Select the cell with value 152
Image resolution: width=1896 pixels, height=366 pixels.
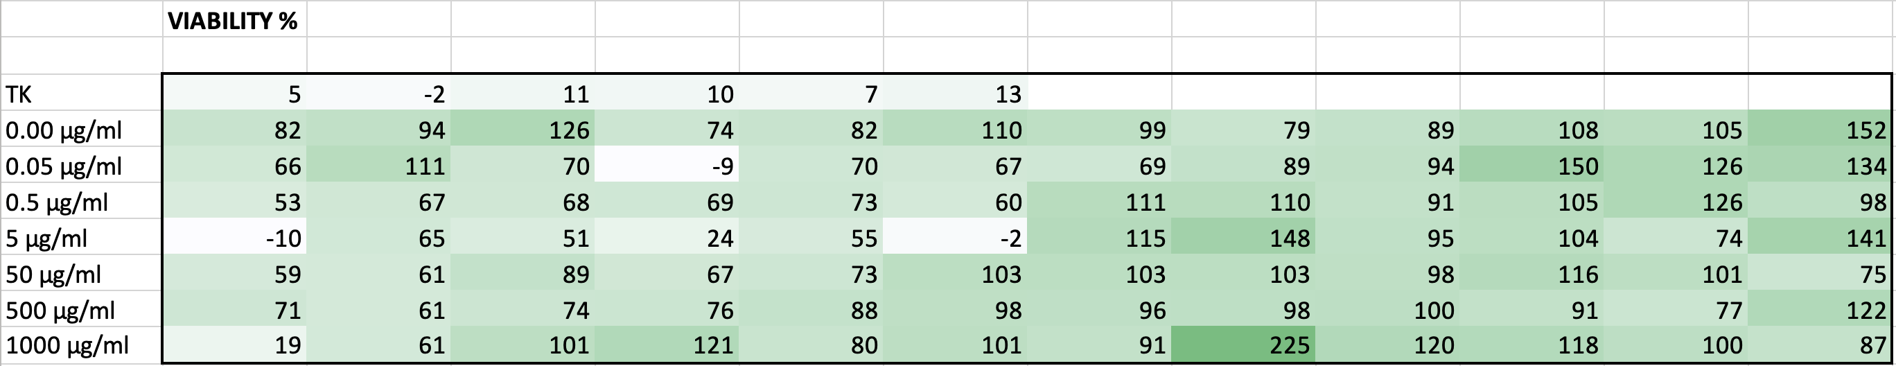pos(1820,130)
